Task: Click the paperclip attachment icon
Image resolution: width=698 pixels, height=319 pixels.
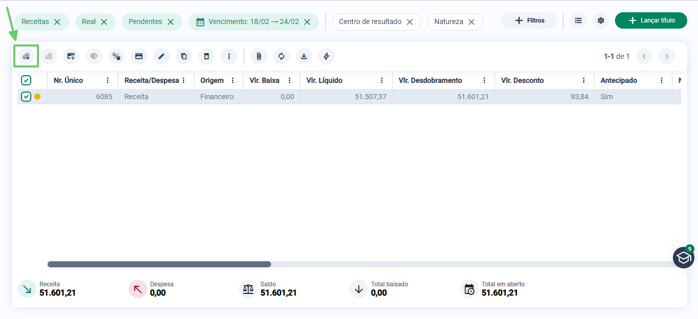Action: (259, 56)
